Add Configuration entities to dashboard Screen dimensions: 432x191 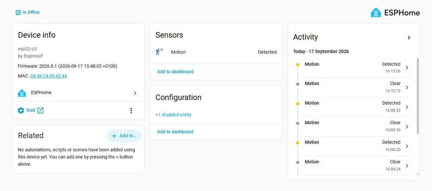[x=175, y=132]
